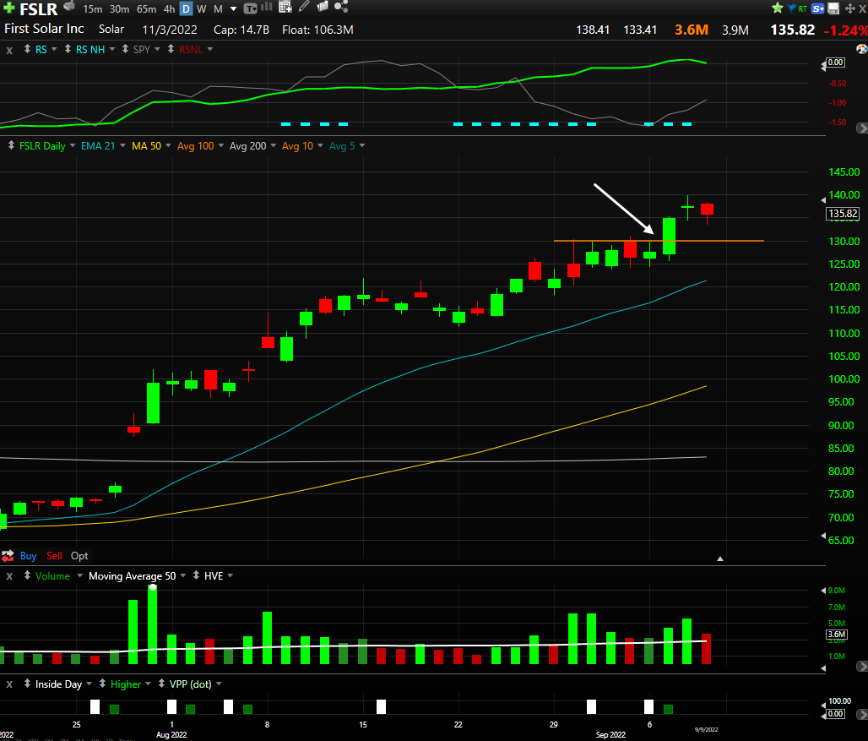Open the T template dropdown icon

pos(250,8)
